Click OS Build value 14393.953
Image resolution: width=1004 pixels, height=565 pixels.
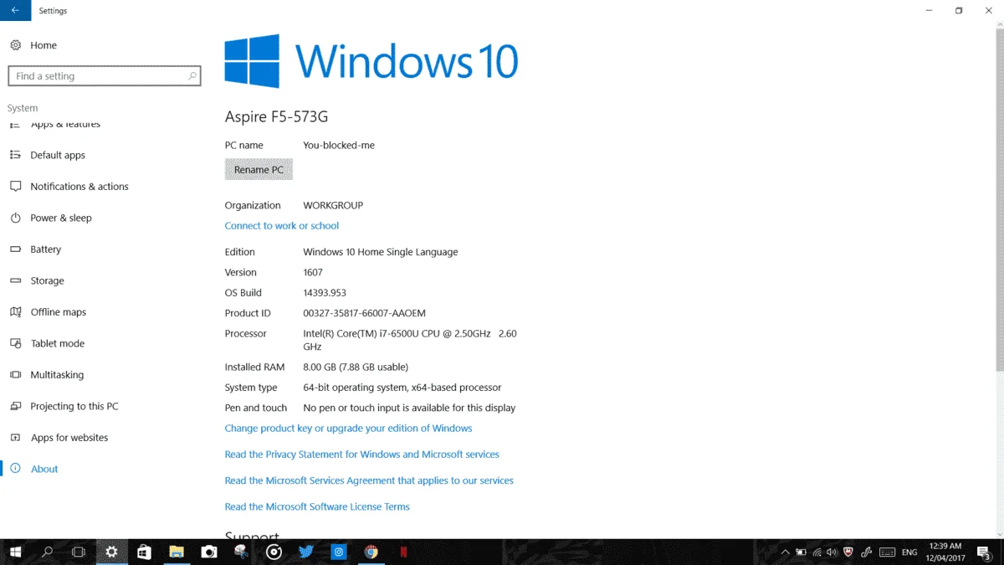pos(325,293)
